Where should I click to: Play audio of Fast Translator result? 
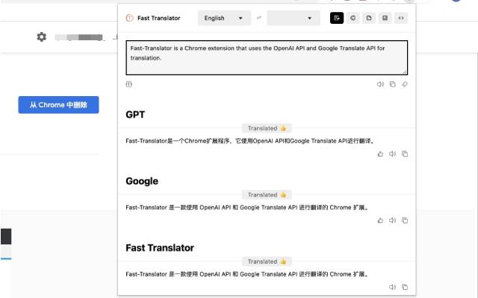click(392, 287)
